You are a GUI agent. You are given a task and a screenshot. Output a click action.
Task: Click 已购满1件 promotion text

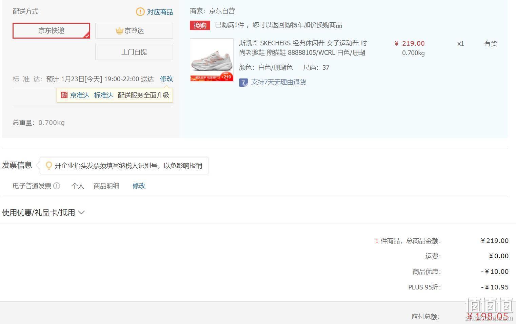279,25
